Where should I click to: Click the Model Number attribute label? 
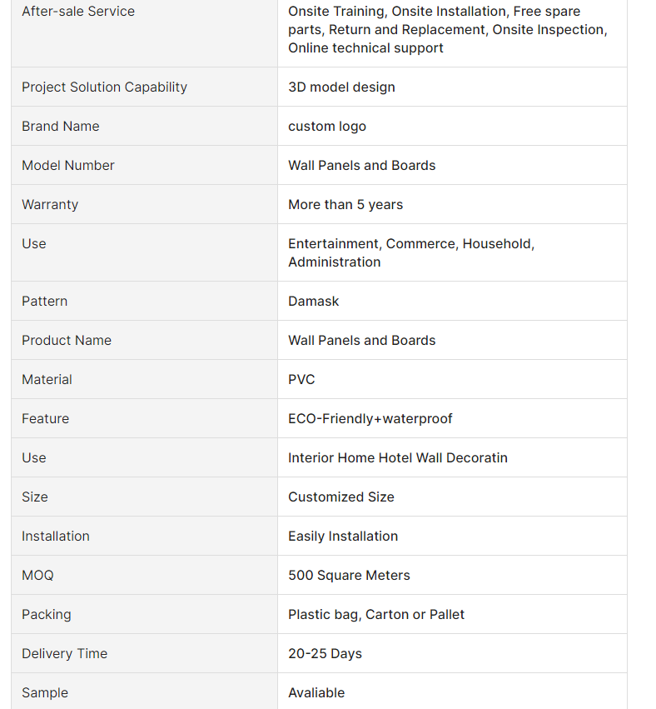67,165
